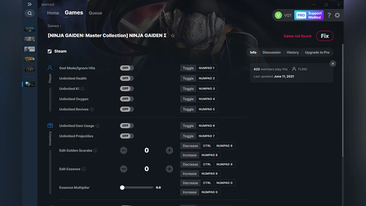This screenshot has width=366, height=206.
Task: Open Upgrade to Pro tab
Action: coord(317,52)
